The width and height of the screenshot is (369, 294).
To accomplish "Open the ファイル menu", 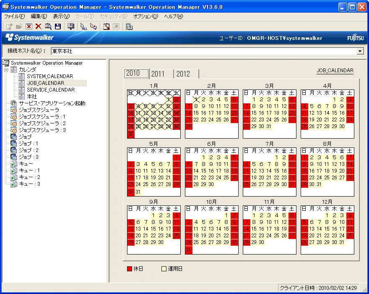I will pos(14,16).
